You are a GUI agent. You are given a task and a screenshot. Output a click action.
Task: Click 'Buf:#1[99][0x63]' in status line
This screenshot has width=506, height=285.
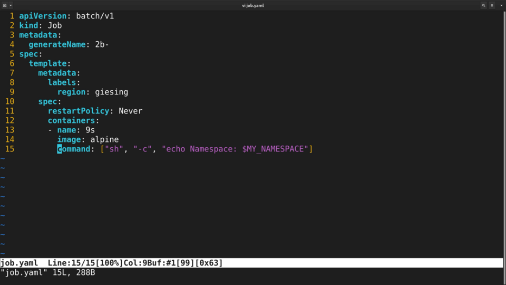185,263
